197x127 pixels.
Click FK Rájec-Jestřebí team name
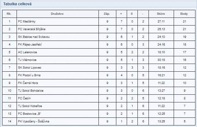(x=30, y=44)
